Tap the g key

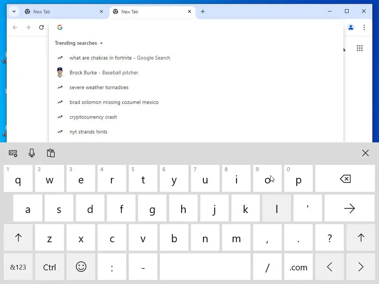click(152, 208)
